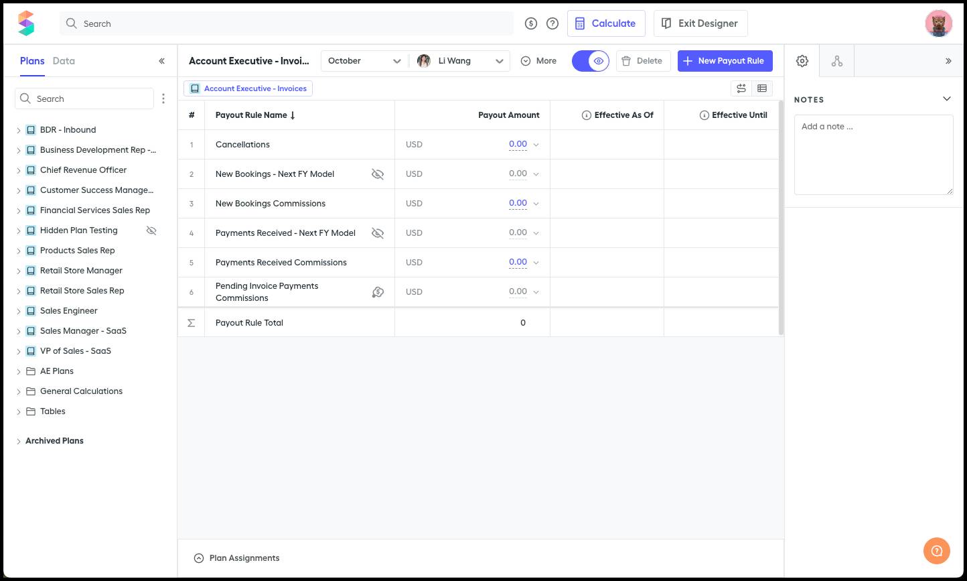Expand the VP of Sales - SaaS plan
Screen dimensions: 967x581
click(19, 351)
